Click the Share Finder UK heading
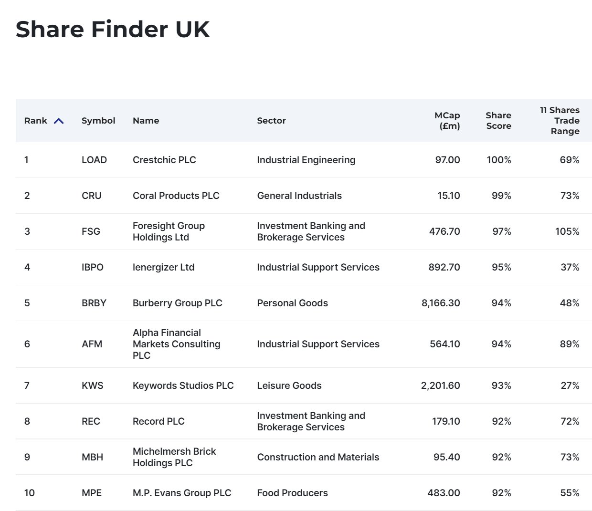592x511 pixels. [x=113, y=29]
